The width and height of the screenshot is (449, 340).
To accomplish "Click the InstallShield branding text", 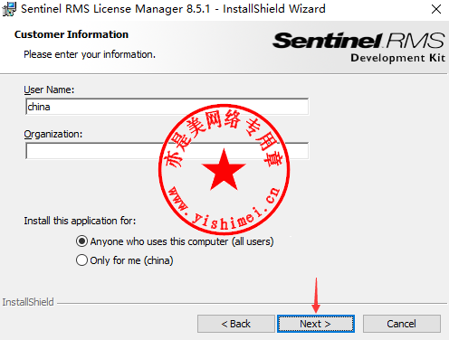I will [28, 302].
